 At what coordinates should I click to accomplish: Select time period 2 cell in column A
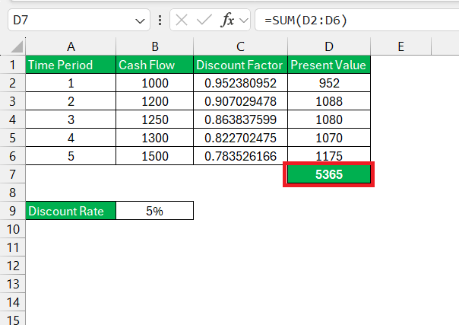coord(71,101)
